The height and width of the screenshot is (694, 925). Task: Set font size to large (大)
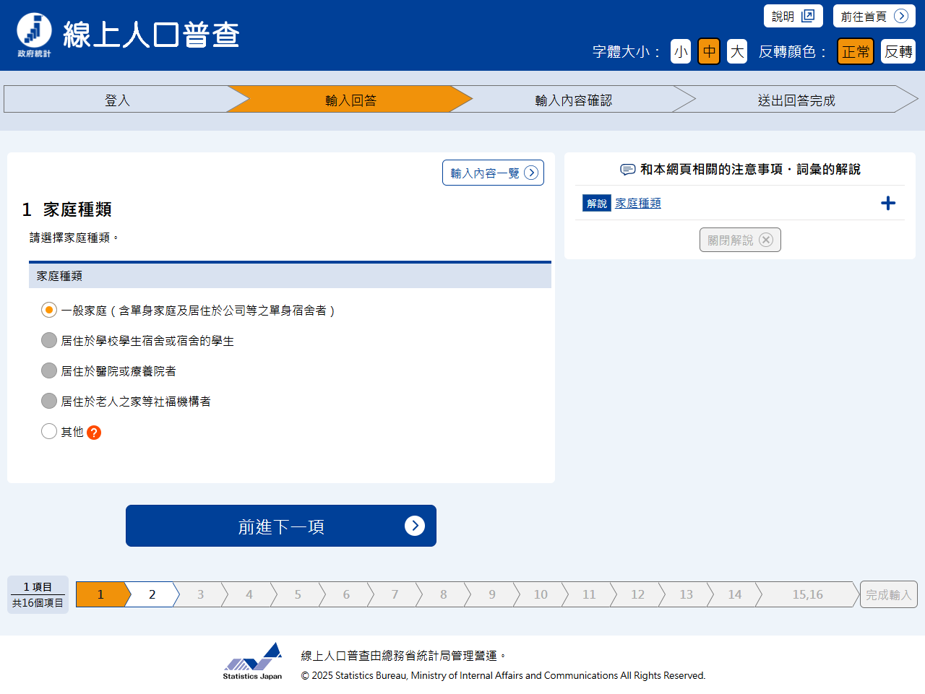pos(736,51)
